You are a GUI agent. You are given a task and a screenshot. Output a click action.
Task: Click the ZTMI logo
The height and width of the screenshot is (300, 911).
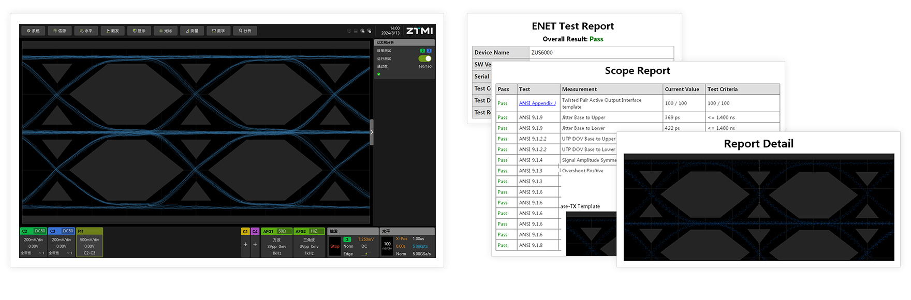(419, 31)
